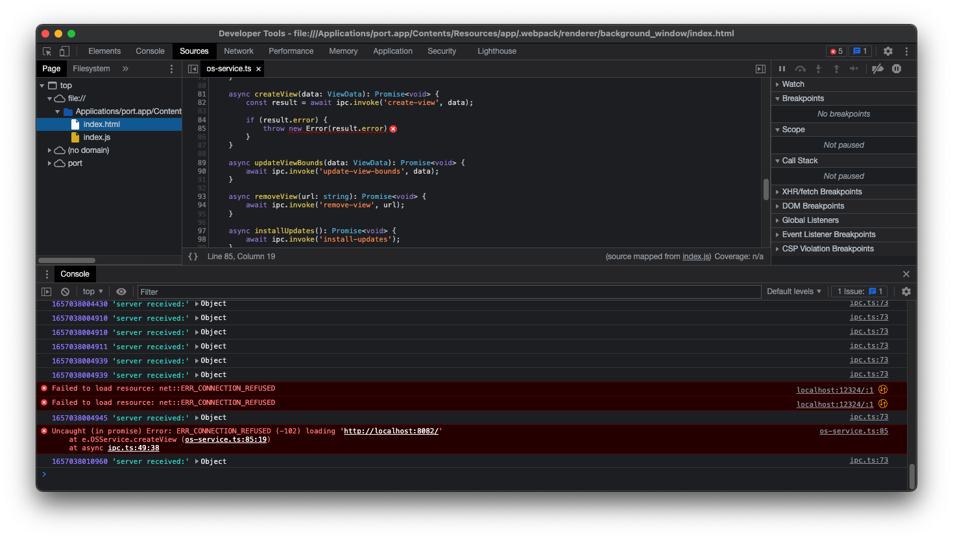
Task: Click the 1 Issue button
Action: [860, 292]
